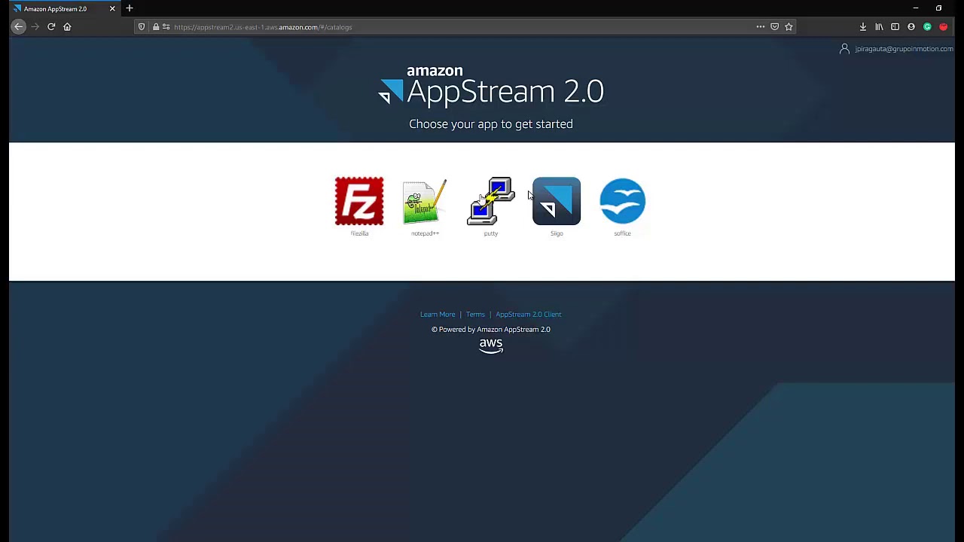Launch the soffice app

tap(622, 202)
